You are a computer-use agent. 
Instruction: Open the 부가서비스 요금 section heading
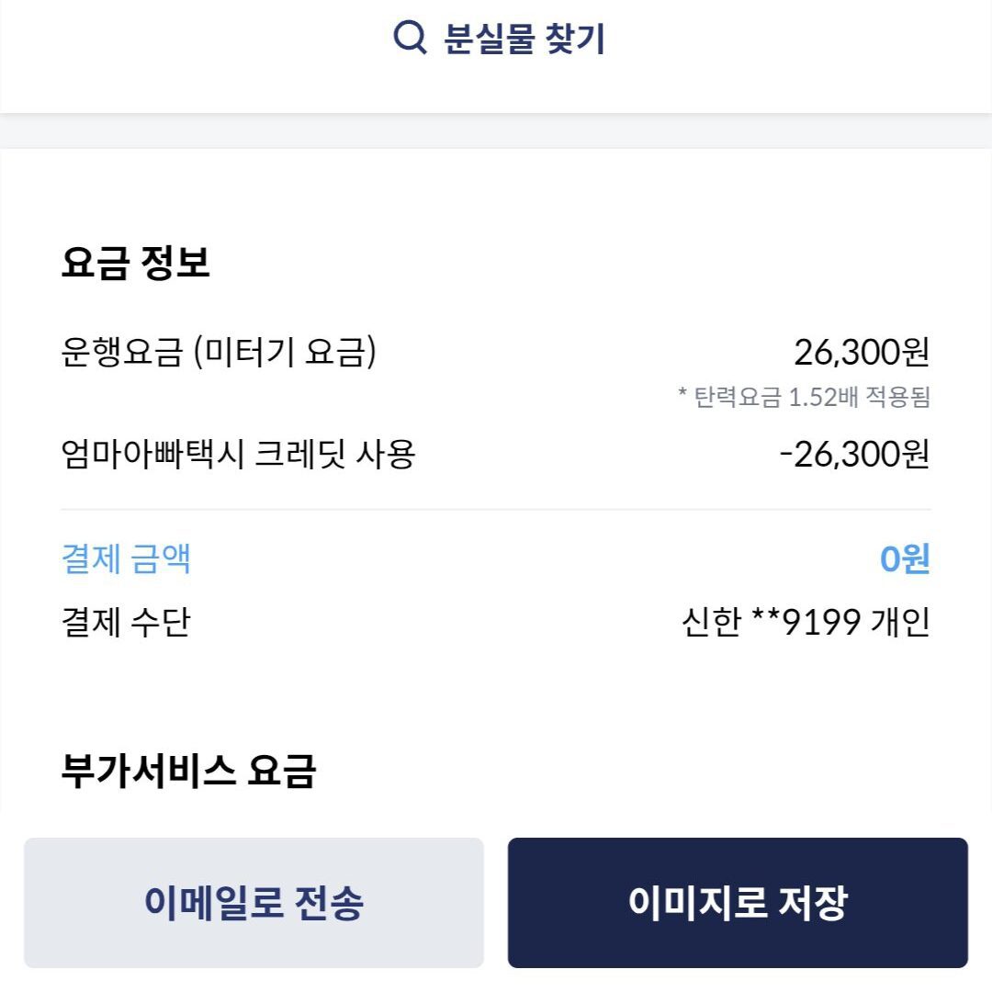[188, 771]
